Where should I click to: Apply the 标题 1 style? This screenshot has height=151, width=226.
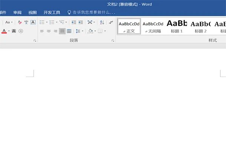click(x=176, y=26)
